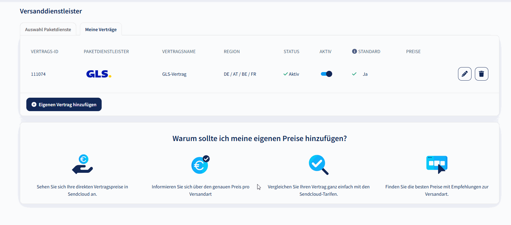
Task: Click the green Aktiv status checkmark
Action: pos(285,74)
